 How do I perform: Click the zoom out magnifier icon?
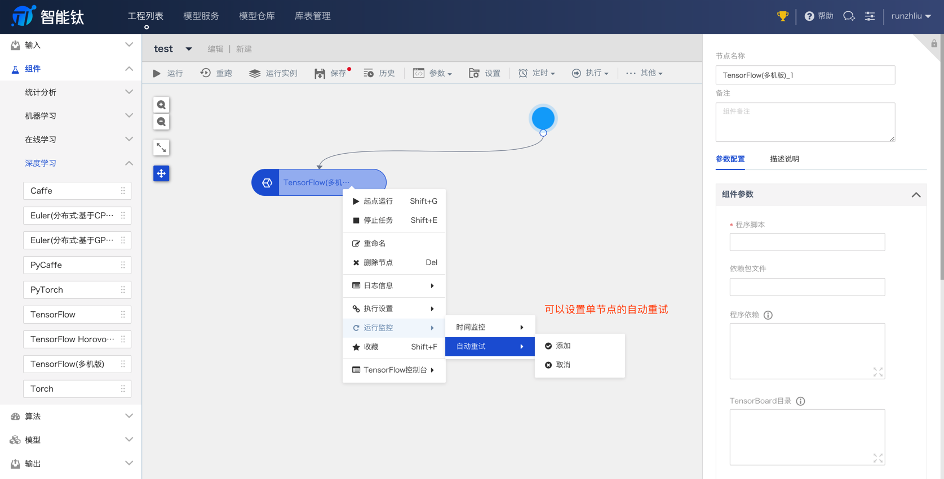[x=161, y=122]
